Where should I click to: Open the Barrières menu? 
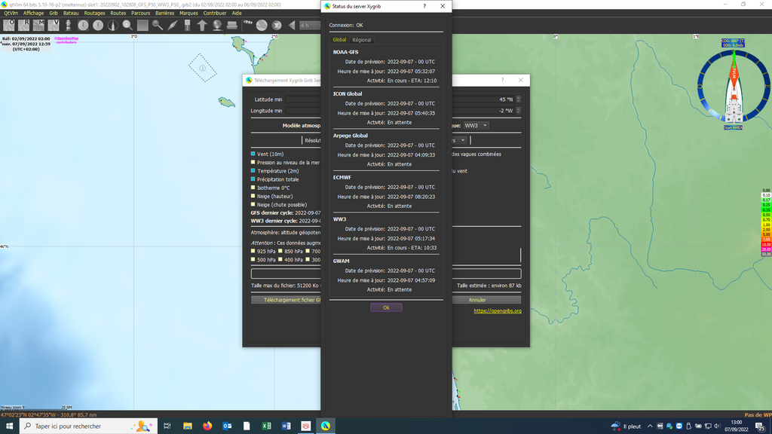pos(164,14)
